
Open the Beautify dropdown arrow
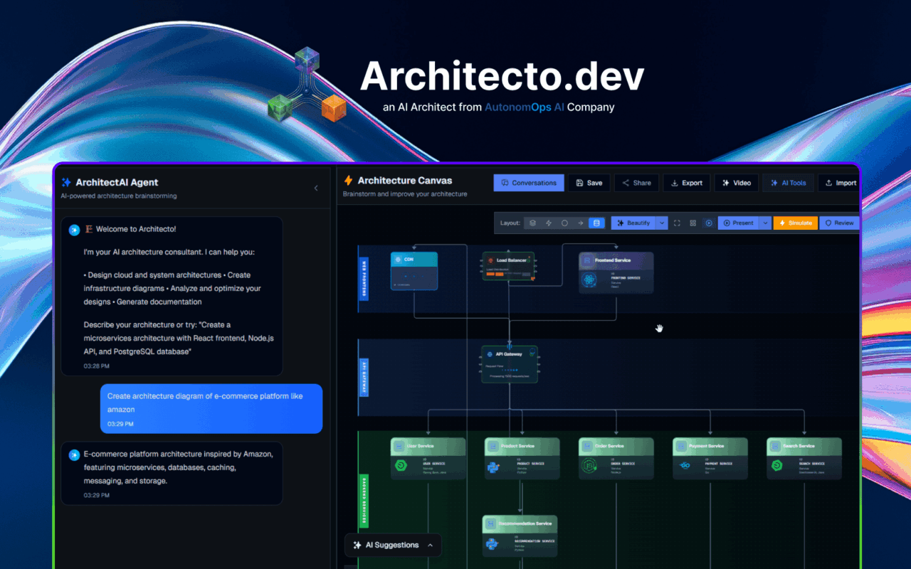pyautogui.click(x=662, y=223)
